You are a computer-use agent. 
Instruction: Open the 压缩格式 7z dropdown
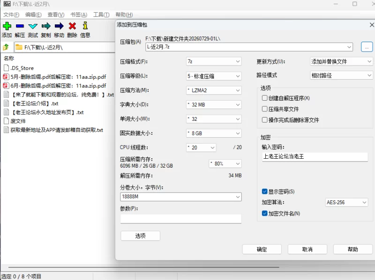pyautogui.click(x=214, y=61)
